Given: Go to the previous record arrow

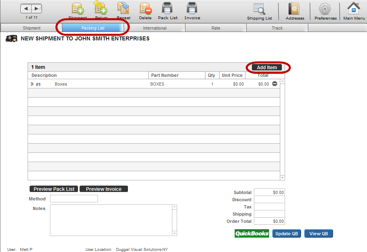Looking at the screenshot, I should [26, 9].
